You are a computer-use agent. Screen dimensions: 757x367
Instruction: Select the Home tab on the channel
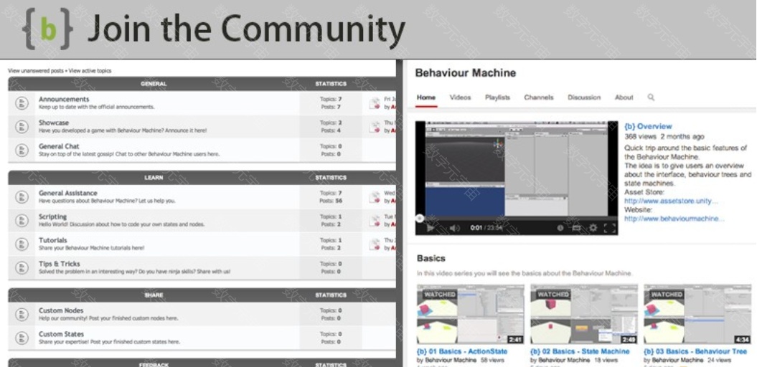click(425, 97)
